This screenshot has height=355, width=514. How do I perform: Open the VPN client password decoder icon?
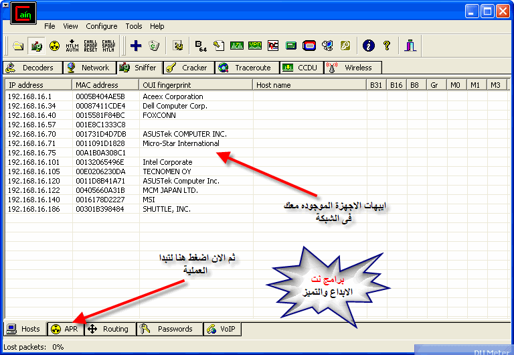255,46
